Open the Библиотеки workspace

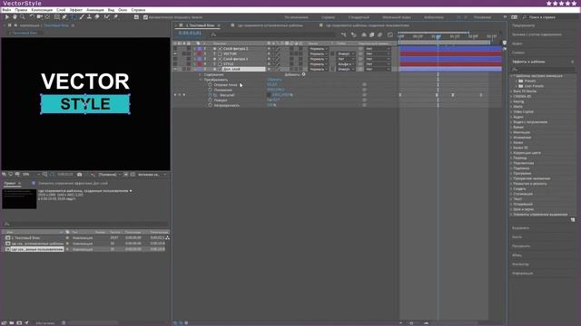(x=434, y=17)
